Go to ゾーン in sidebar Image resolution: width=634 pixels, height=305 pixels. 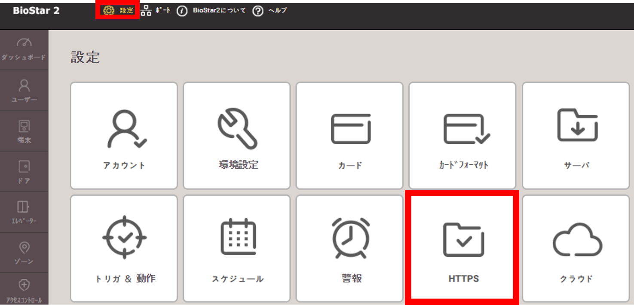coord(24,252)
